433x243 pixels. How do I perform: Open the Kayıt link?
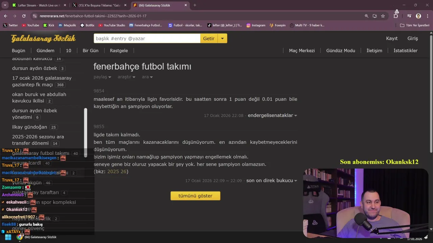pos(392,38)
